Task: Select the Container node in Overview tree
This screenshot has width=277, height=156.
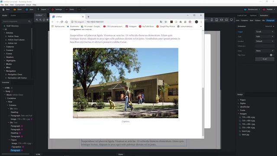Action: click(12, 98)
